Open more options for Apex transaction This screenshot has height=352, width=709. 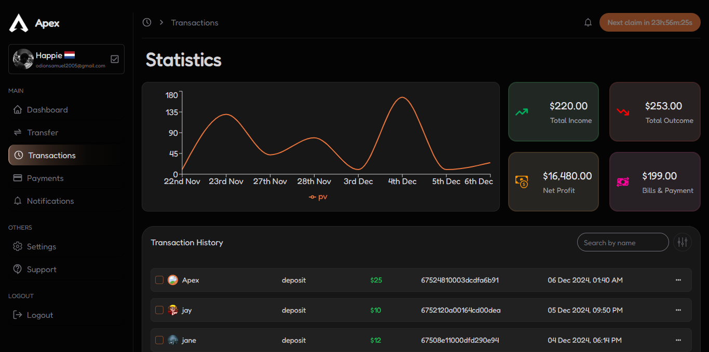click(x=678, y=280)
